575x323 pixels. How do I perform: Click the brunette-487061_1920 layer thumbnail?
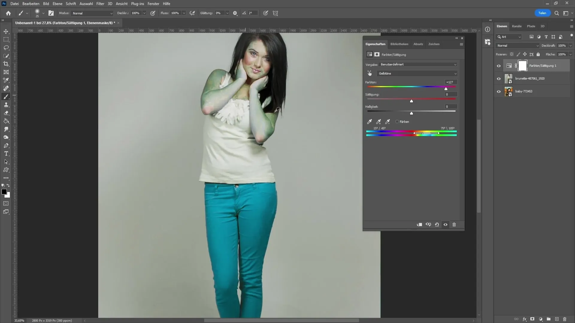[x=509, y=78]
